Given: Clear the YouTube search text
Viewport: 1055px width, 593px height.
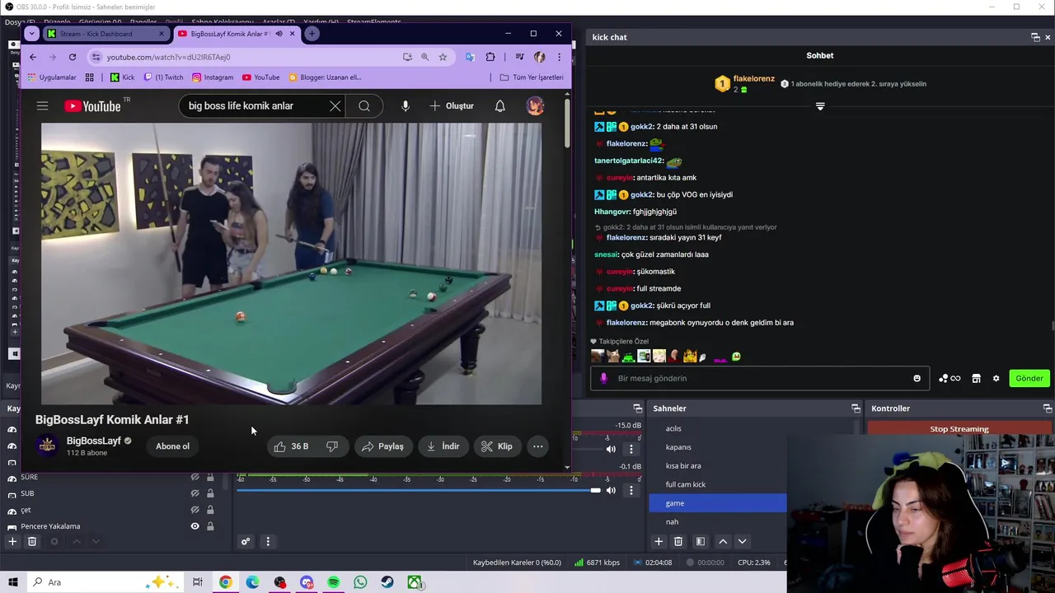Looking at the screenshot, I should click(335, 105).
